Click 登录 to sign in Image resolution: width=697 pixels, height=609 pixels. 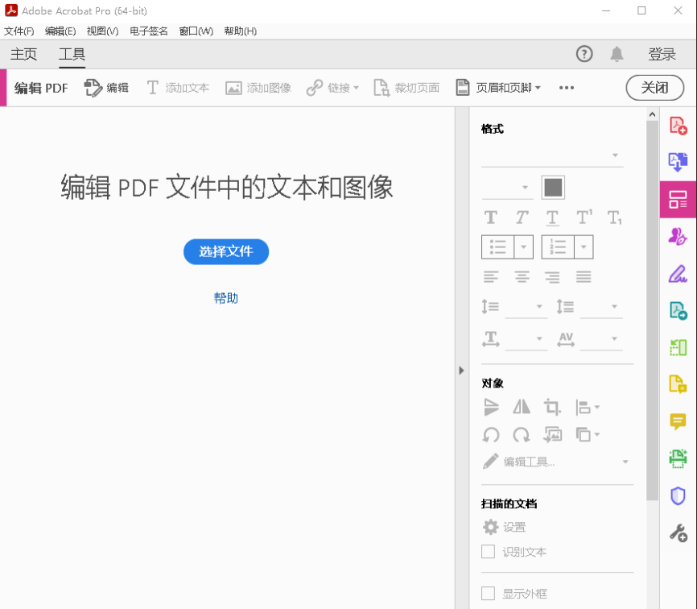(x=662, y=54)
